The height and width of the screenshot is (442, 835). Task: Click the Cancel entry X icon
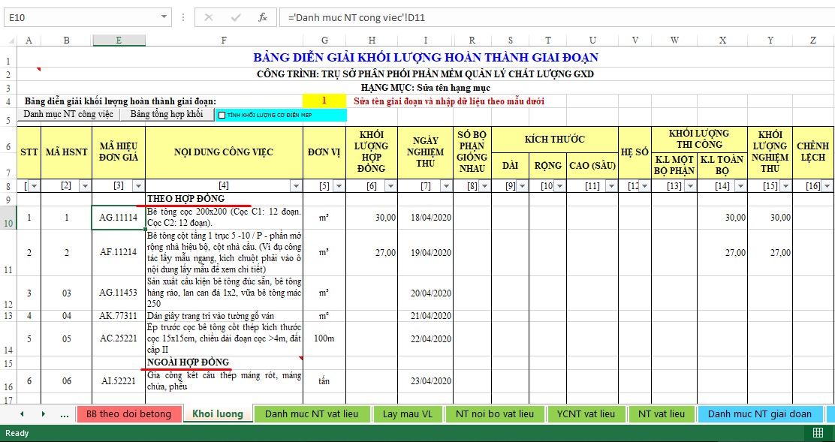pyautogui.click(x=209, y=17)
